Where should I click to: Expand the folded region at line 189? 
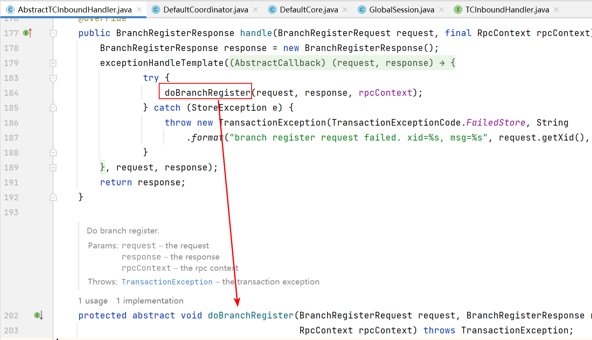tap(53, 168)
